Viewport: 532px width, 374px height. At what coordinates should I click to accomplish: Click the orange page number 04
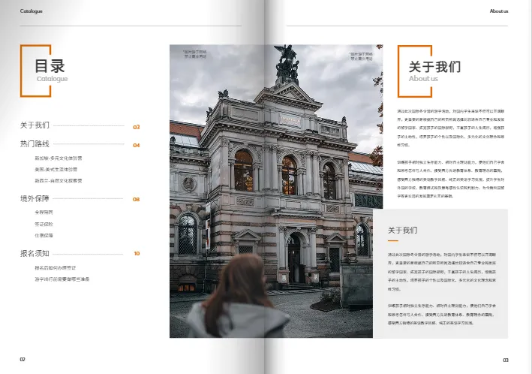[x=136, y=146]
